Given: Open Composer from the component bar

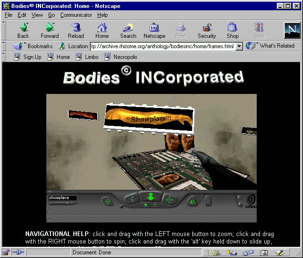Looking at the screenshot, I should coord(280,252).
